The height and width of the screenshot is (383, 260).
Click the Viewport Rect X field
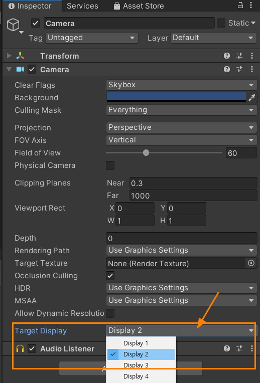pos(135,208)
